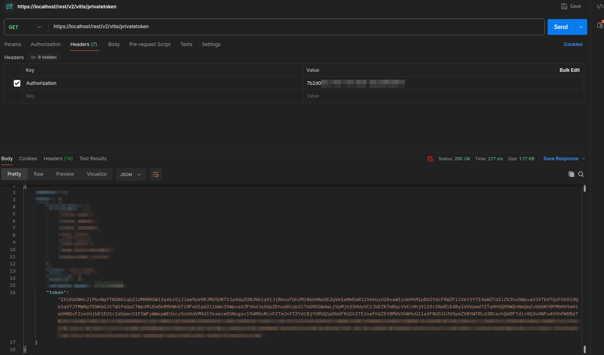This screenshot has height=355, width=604.
Task: Open the request Settings tab
Action: pyautogui.click(x=211, y=44)
